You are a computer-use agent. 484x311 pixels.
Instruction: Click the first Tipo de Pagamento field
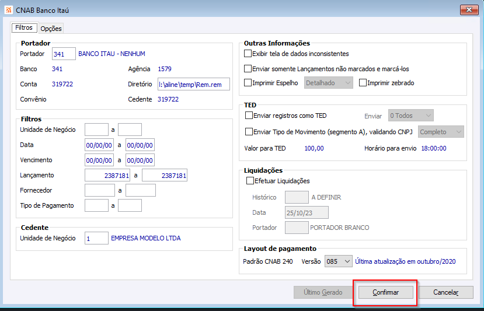tap(96, 205)
